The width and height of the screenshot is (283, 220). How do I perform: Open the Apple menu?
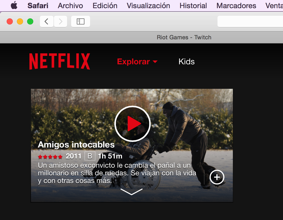point(14,5)
